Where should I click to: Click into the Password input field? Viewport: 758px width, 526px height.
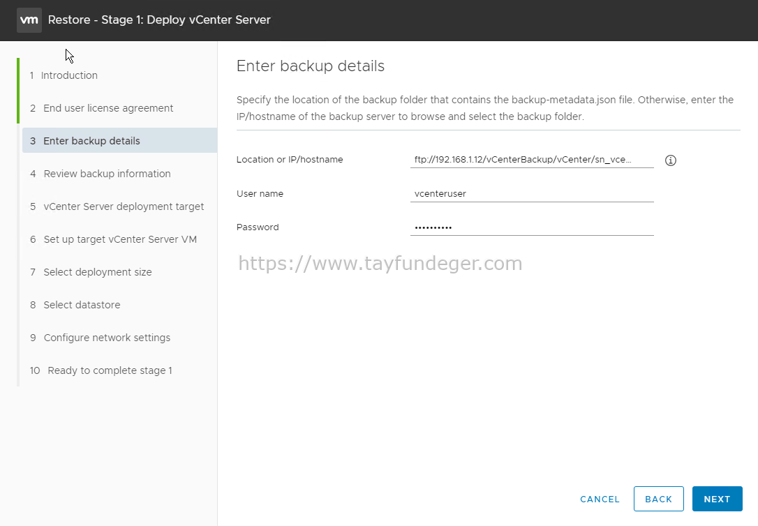[x=532, y=227]
